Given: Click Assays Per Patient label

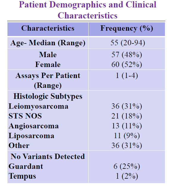Looking at the screenshot, I should pos(48,80).
